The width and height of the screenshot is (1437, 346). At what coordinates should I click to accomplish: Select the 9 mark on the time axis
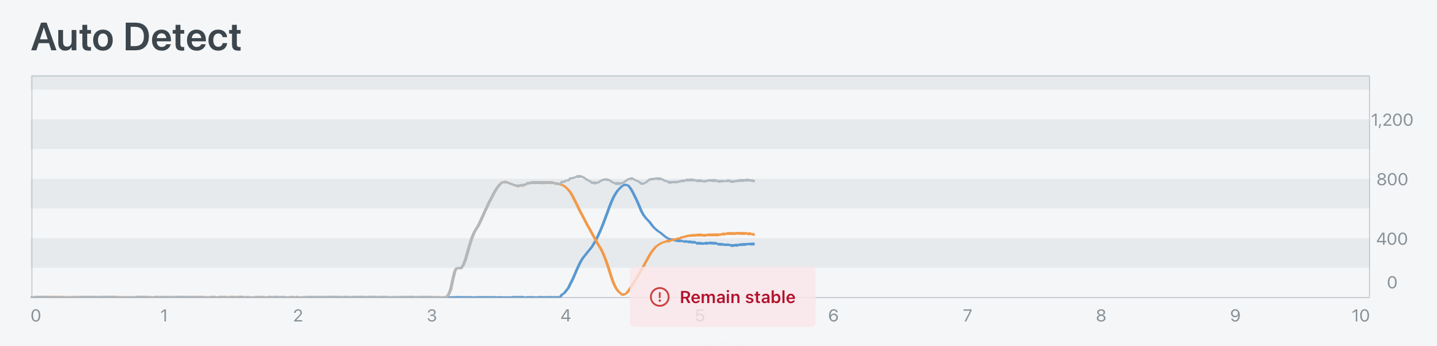pos(1235,316)
